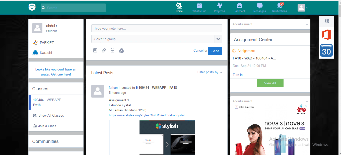Expand the Select a group dropdown
The width and height of the screenshot is (341, 155).
pos(218,39)
